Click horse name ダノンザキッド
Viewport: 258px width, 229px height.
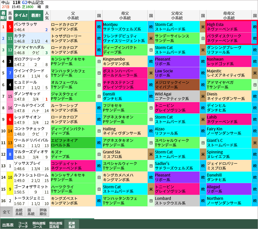tap(27, 94)
